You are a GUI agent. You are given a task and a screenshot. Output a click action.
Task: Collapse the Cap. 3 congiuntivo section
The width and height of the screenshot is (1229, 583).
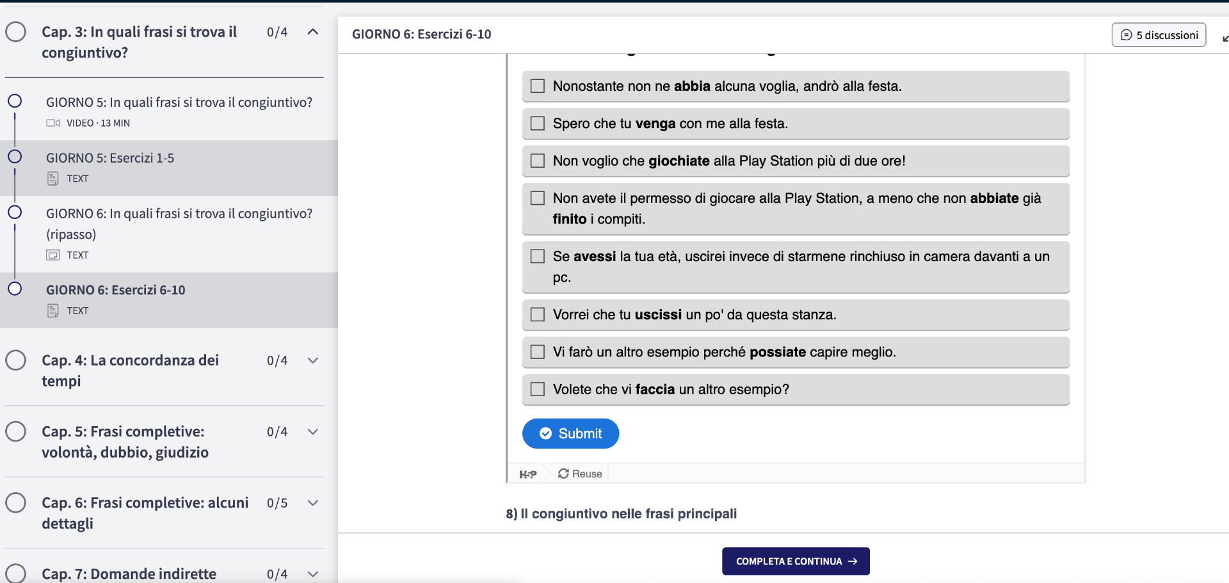tap(313, 31)
